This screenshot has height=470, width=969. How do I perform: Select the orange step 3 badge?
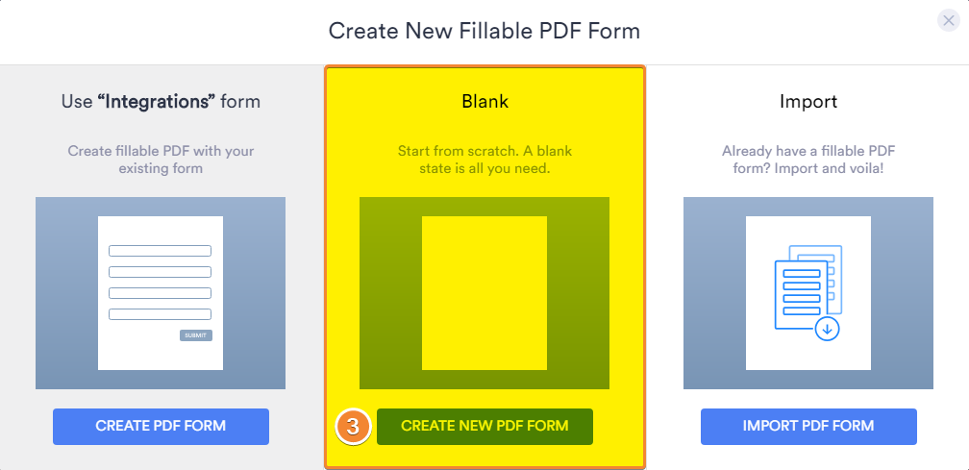tap(353, 427)
